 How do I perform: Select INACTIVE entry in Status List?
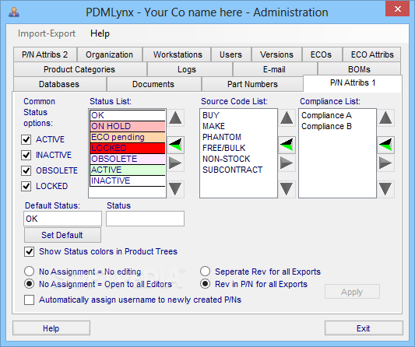click(128, 181)
